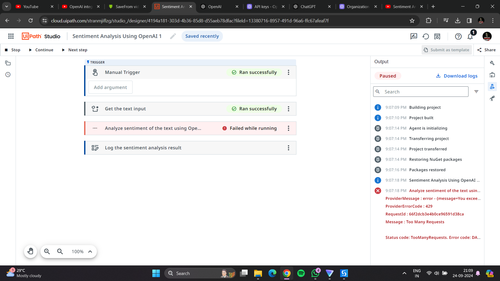Click Continue to resume execution
The width and height of the screenshot is (500, 281).
point(41,50)
